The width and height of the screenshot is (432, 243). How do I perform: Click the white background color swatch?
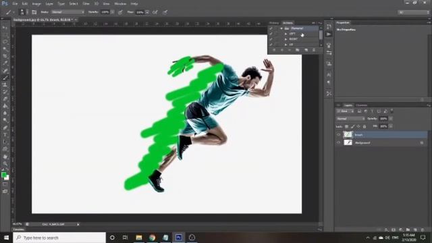[x=7, y=178]
